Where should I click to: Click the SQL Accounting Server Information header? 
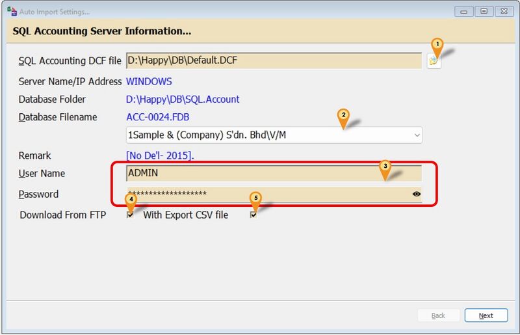click(x=101, y=31)
